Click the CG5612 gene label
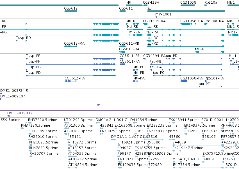The image size is (239, 169). [x=71, y=8]
